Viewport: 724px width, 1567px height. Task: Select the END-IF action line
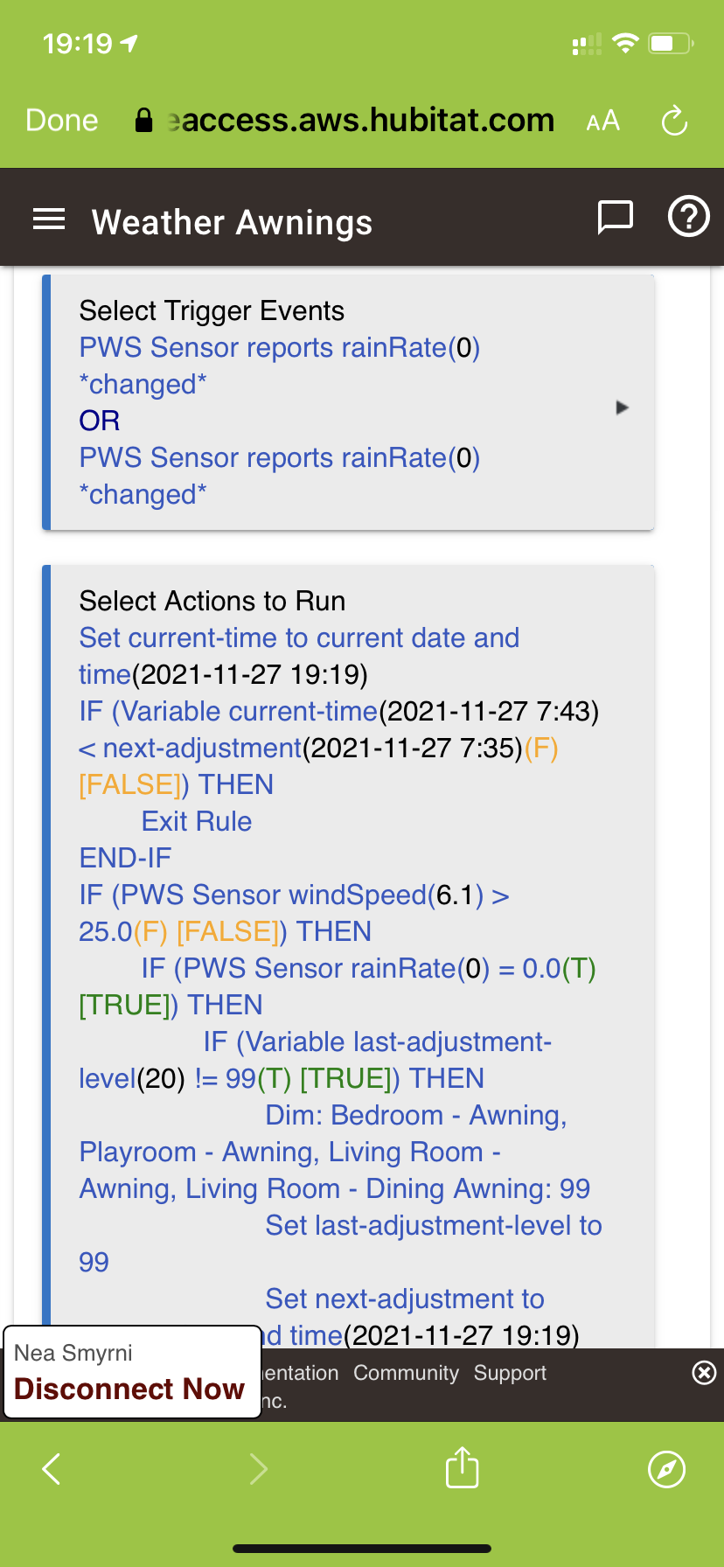pyautogui.click(x=125, y=858)
